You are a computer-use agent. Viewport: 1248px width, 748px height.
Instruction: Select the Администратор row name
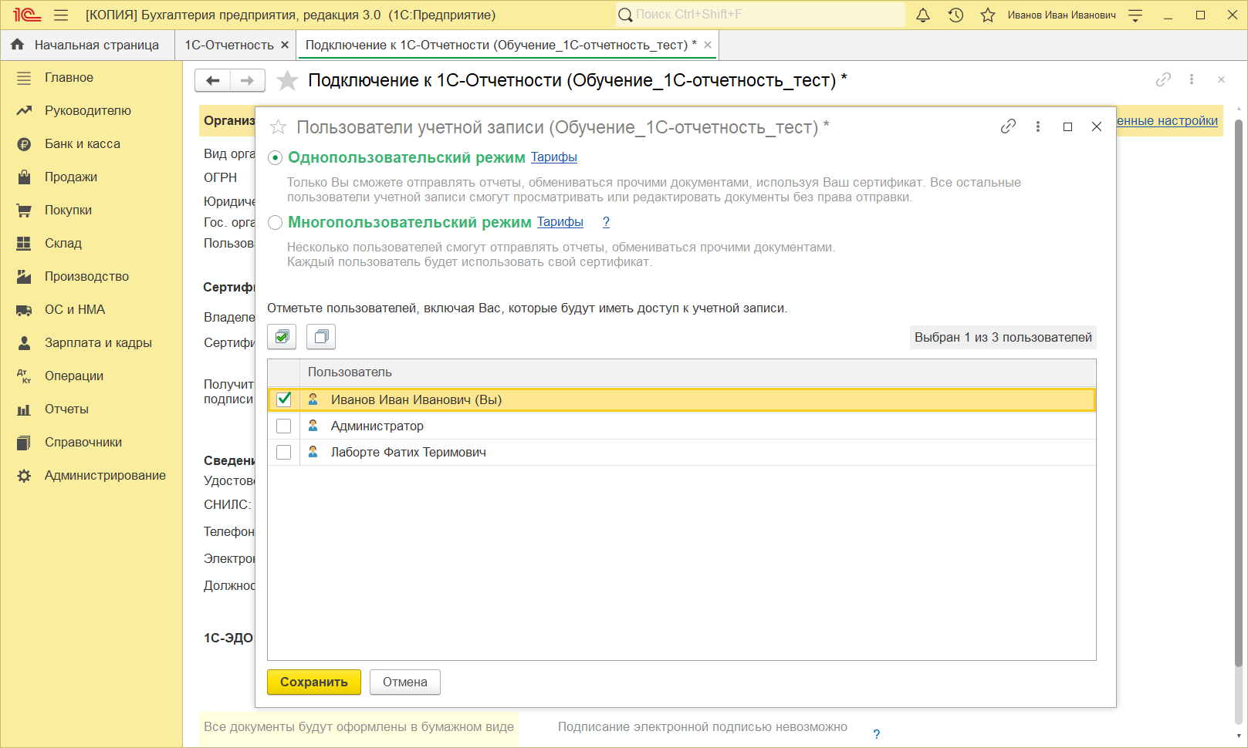click(377, 426)
